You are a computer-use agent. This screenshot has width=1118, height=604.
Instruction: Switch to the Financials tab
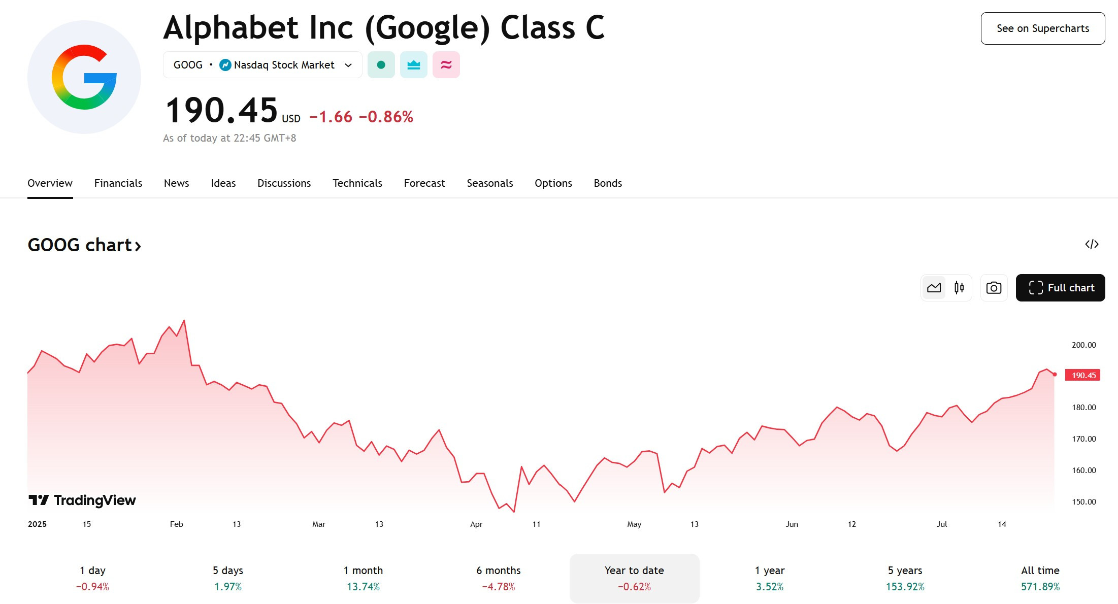tap(118, 183)
